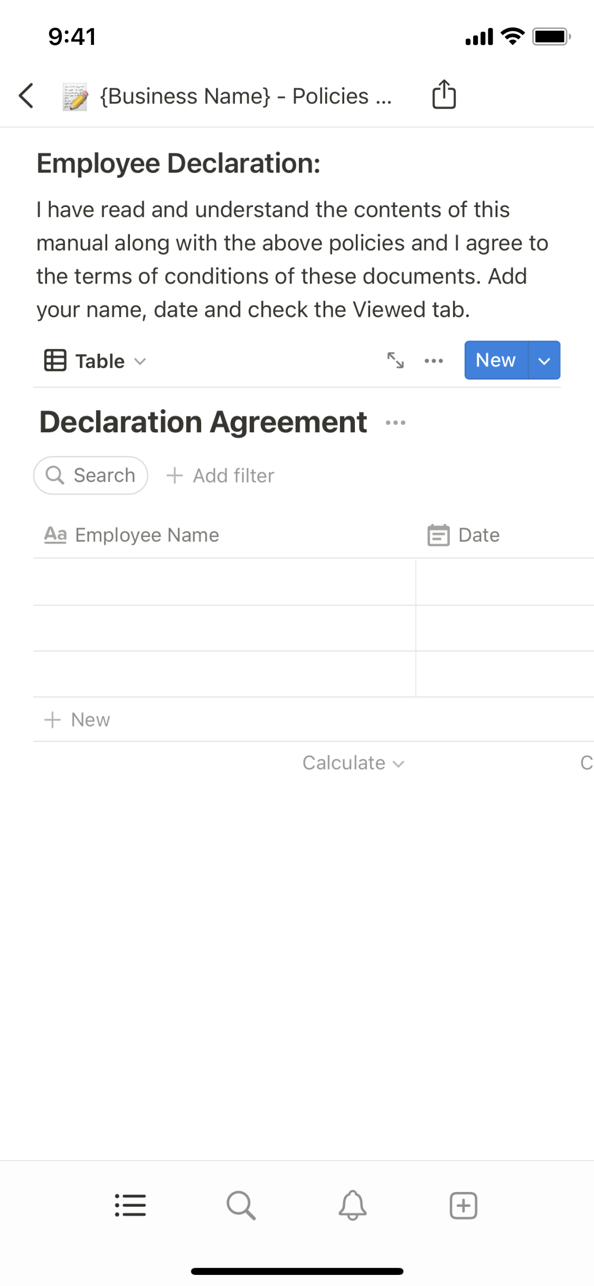This screenshot has height=1286, width=594.
Task: Expand the blue New button arrow
Action: [x=544, y=361]
